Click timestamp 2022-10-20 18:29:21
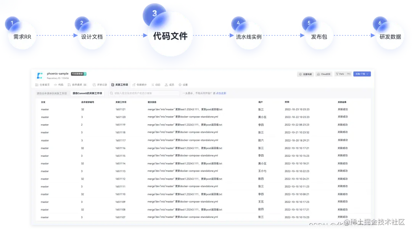The width and height of the screenshot is (412, 233). click(297, 141)
